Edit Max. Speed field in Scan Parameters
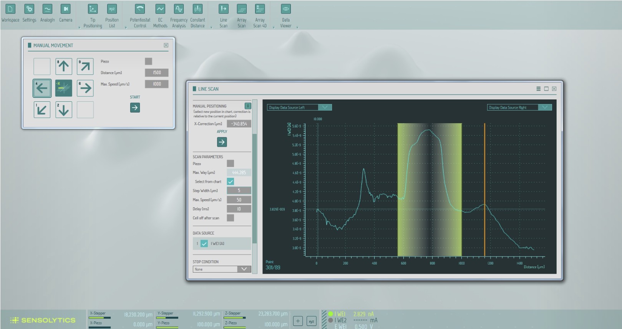 239,200
